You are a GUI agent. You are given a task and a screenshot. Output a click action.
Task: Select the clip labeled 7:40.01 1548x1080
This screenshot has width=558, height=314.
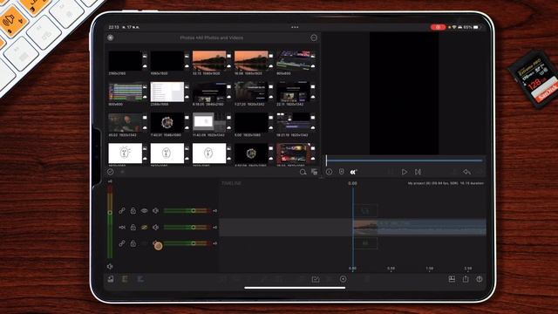pyautogui.click(x=167, y=123)
